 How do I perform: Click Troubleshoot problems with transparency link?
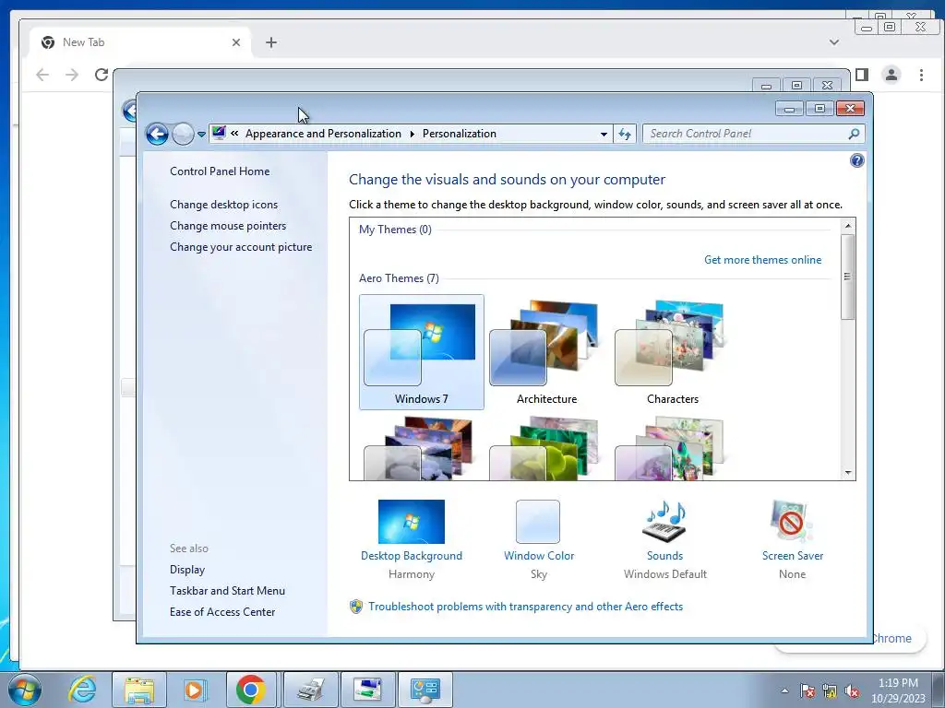click(x=525, y=607)
